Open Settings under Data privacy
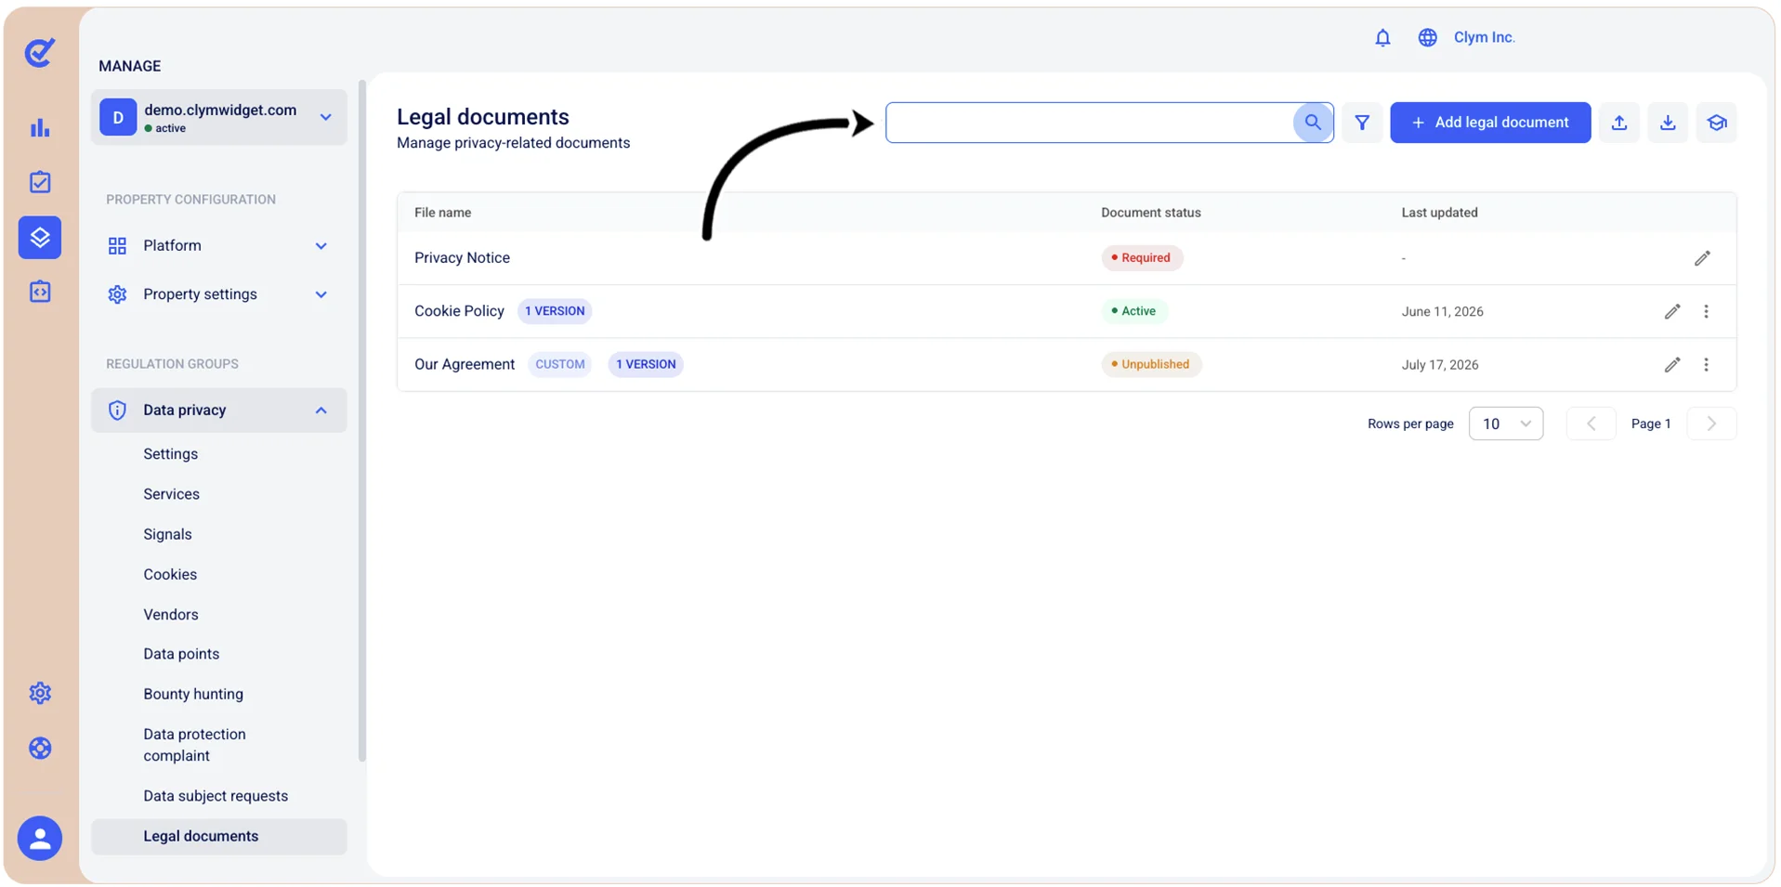 [x=171, y=454]
